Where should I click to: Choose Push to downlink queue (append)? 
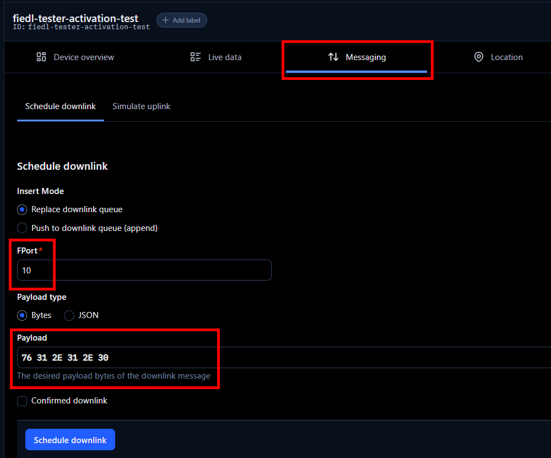click(22, 228)
